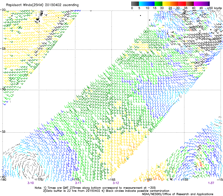Click the 3:10 swath time label
Image resolution: width=223 pixels, height=196 pixels.
tap(30, 183)
